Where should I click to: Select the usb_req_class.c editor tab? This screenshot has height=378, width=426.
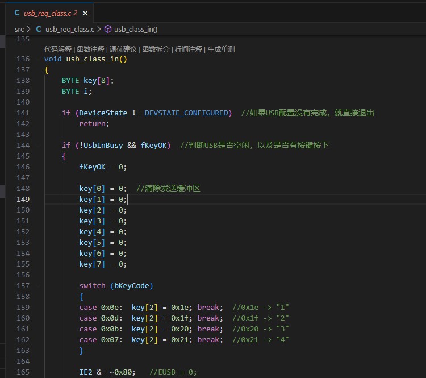coord(49,13)
